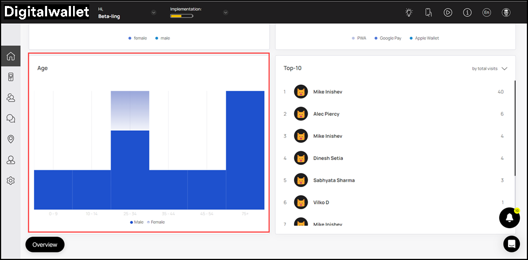
Task: Open the settings gear in sidebar
Action: coord(10,181)
